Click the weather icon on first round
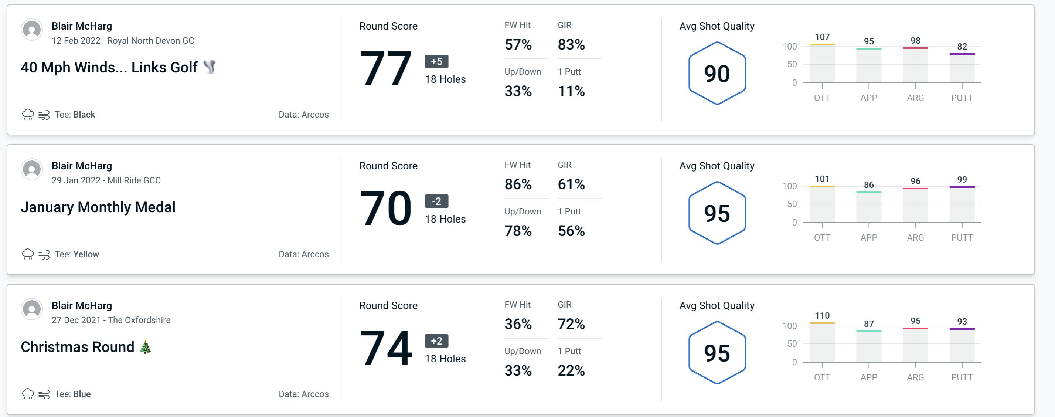The width and height of the screenshot is (1055, 417). 28,113
